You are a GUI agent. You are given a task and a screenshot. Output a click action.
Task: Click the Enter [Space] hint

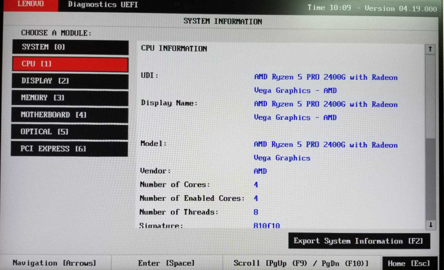[167, 263]
